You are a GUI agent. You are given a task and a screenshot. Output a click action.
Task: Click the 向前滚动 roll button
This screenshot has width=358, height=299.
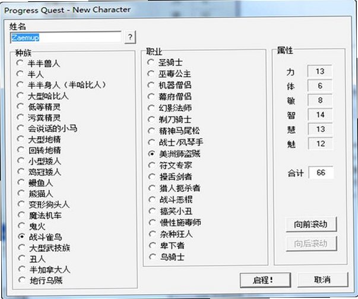311,224
